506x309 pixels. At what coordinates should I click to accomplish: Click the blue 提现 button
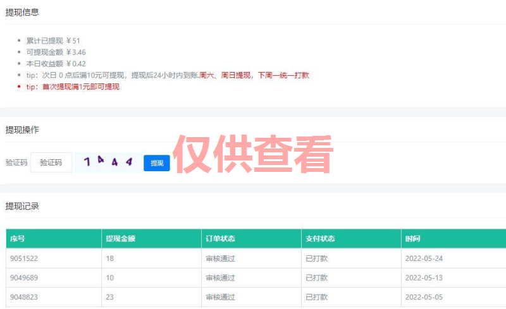point(156,163)
